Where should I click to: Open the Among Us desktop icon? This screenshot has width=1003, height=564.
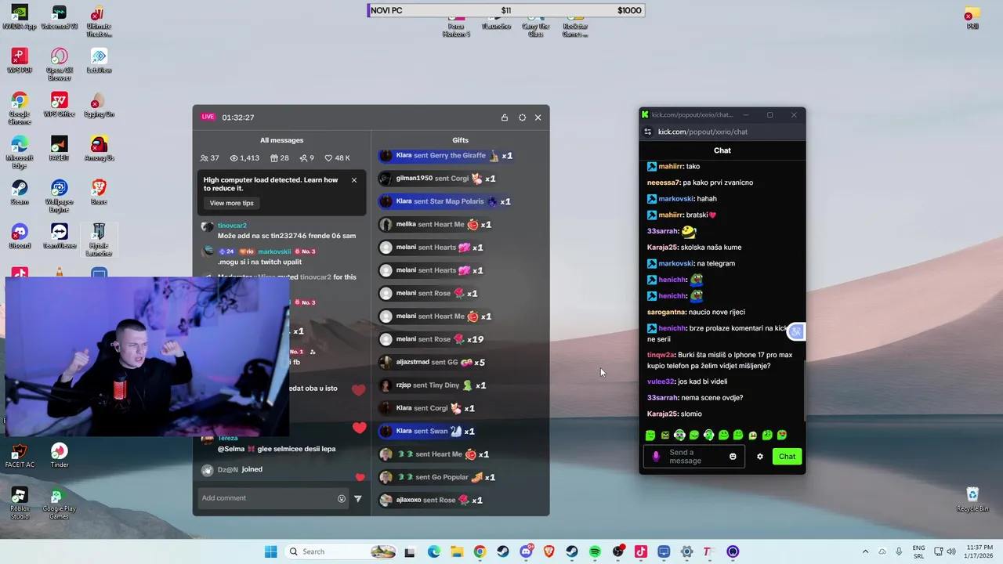[99, 149]
